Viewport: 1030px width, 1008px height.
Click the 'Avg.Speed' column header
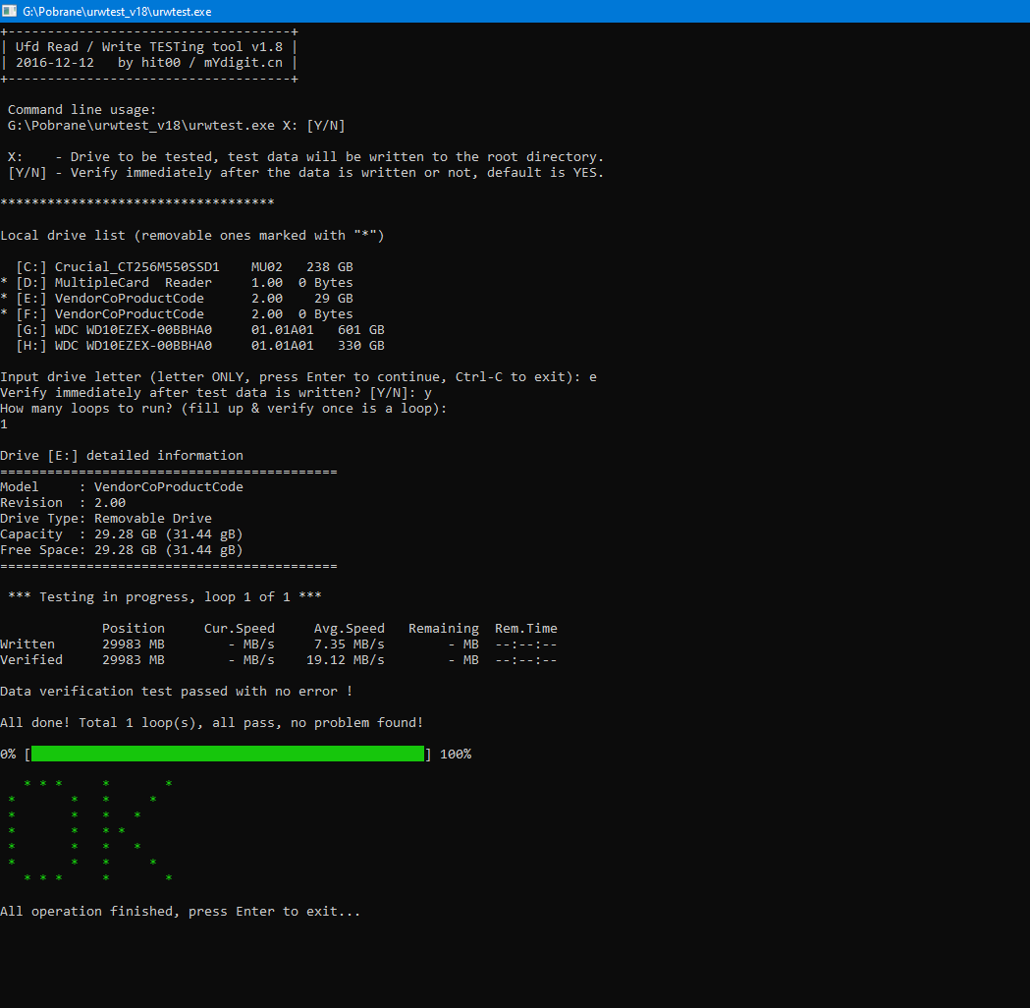[x=350, y=628]
